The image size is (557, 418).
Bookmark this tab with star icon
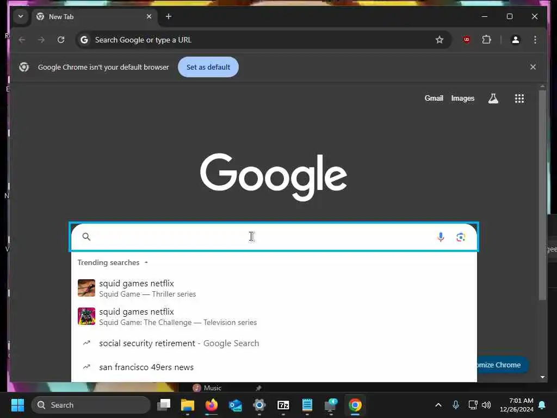click(x=440, y=40)
